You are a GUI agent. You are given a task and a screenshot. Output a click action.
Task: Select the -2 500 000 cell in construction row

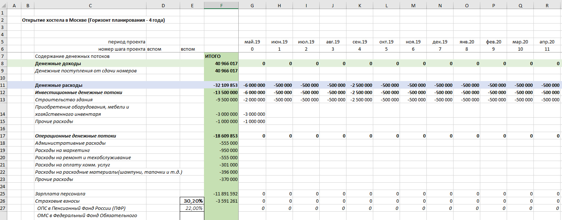[x=359, y=100]
